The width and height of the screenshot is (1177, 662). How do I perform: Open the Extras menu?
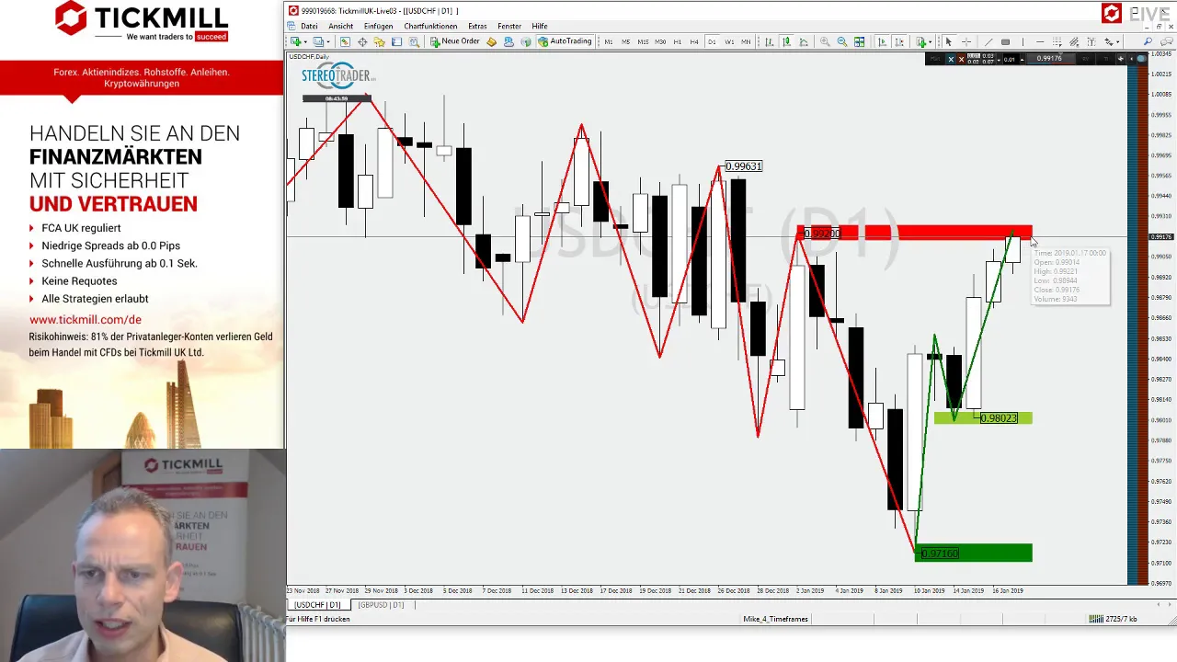pyautogui.click(x=477, y=26)
